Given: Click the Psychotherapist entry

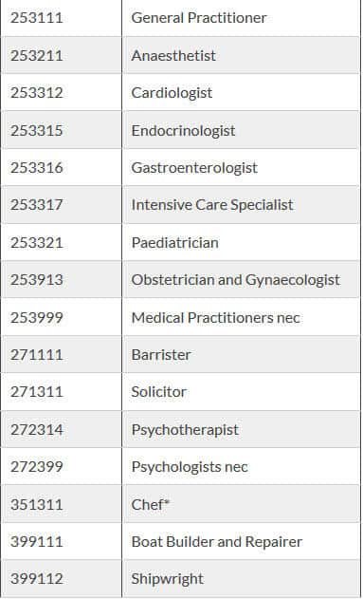Looking at the screenshot, I should coord(185,430).
